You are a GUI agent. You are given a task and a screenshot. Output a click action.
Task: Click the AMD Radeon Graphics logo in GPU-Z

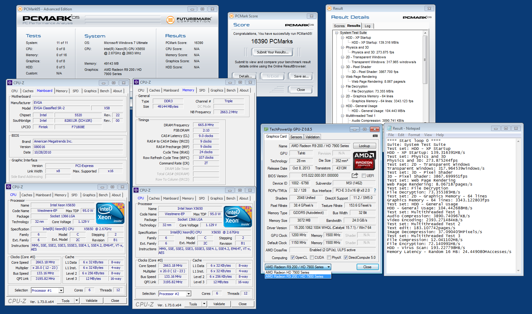(x=364, y=160)
